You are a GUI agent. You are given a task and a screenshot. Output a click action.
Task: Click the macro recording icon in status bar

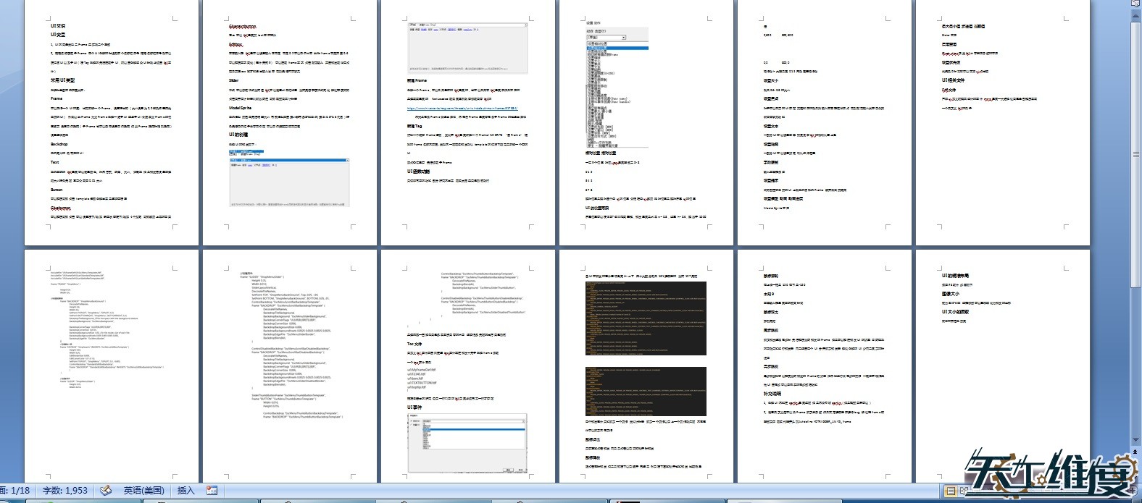click(x=212, y=491)
